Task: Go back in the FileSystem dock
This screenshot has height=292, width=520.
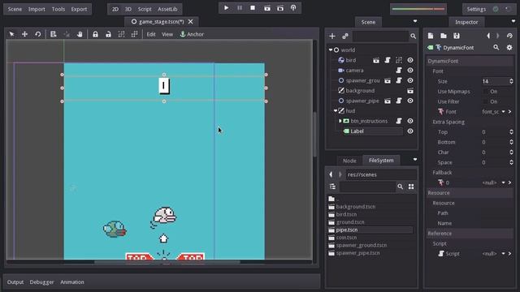Action: 331,174
